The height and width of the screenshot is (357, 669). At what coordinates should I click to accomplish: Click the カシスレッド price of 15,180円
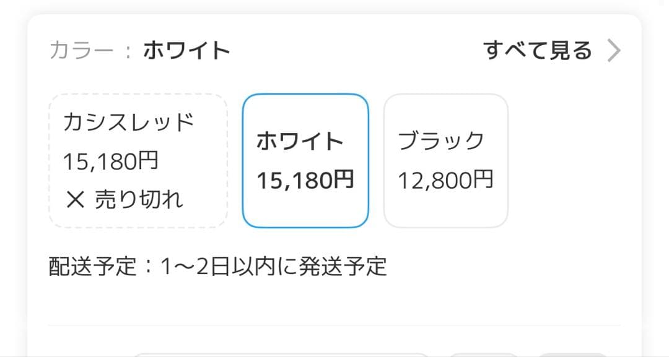tap(111, 161)
